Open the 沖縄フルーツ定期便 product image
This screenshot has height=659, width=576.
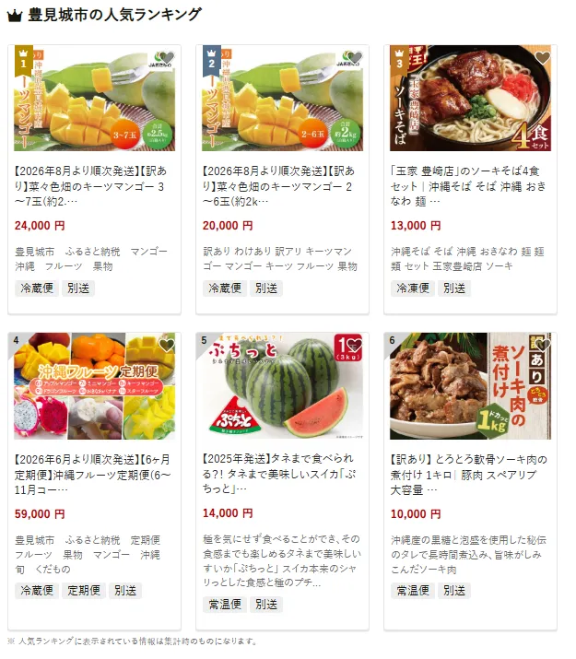tap(95, 386)
